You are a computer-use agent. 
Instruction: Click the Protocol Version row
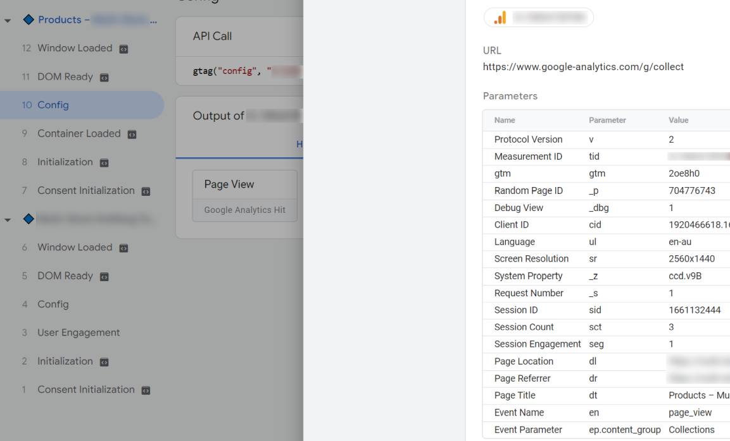[x=606, y=140]
